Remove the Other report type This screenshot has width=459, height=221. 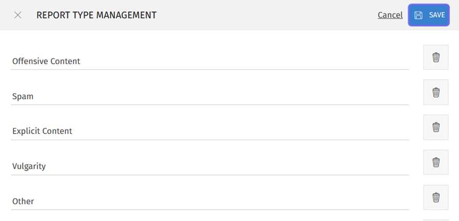436,197
